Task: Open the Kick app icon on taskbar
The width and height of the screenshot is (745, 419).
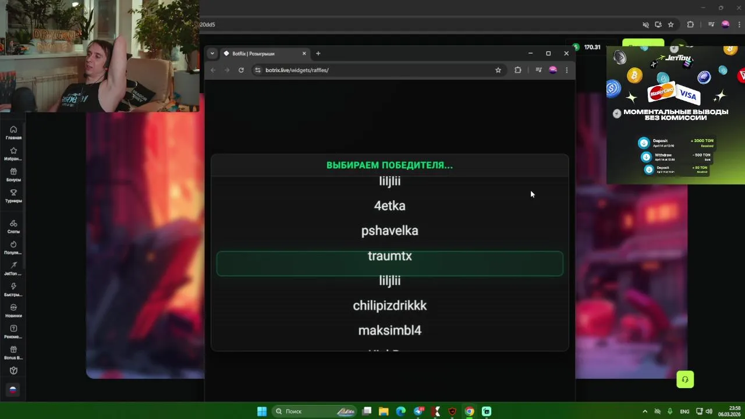Action: click(436, 411)
